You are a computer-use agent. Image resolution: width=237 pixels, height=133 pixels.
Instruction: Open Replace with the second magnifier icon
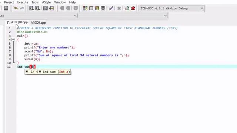point(37,8)
